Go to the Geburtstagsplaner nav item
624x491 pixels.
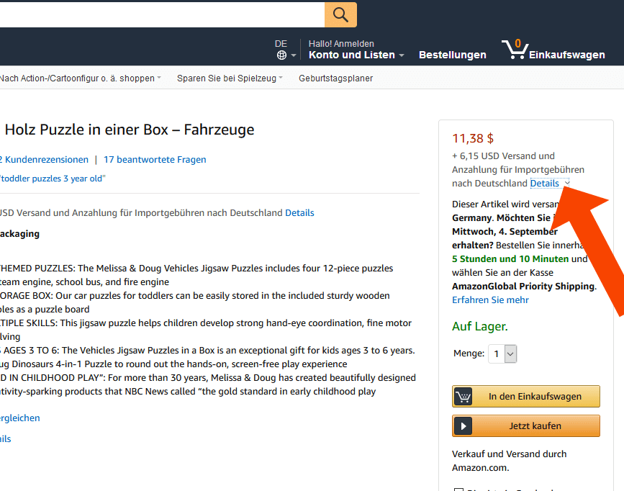tap(335, 78)
